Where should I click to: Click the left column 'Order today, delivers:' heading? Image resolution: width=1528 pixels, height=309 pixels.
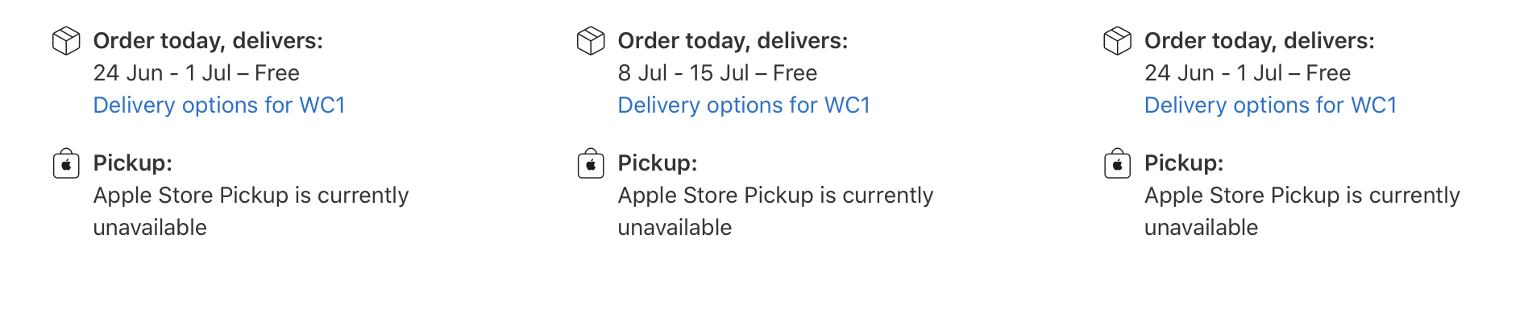click(208, 41)
